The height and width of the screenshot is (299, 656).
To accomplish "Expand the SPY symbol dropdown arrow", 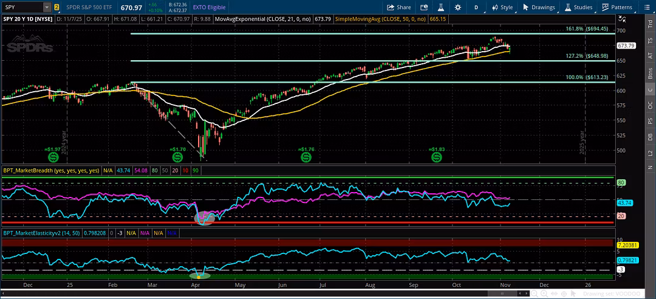I will point(47,7).
